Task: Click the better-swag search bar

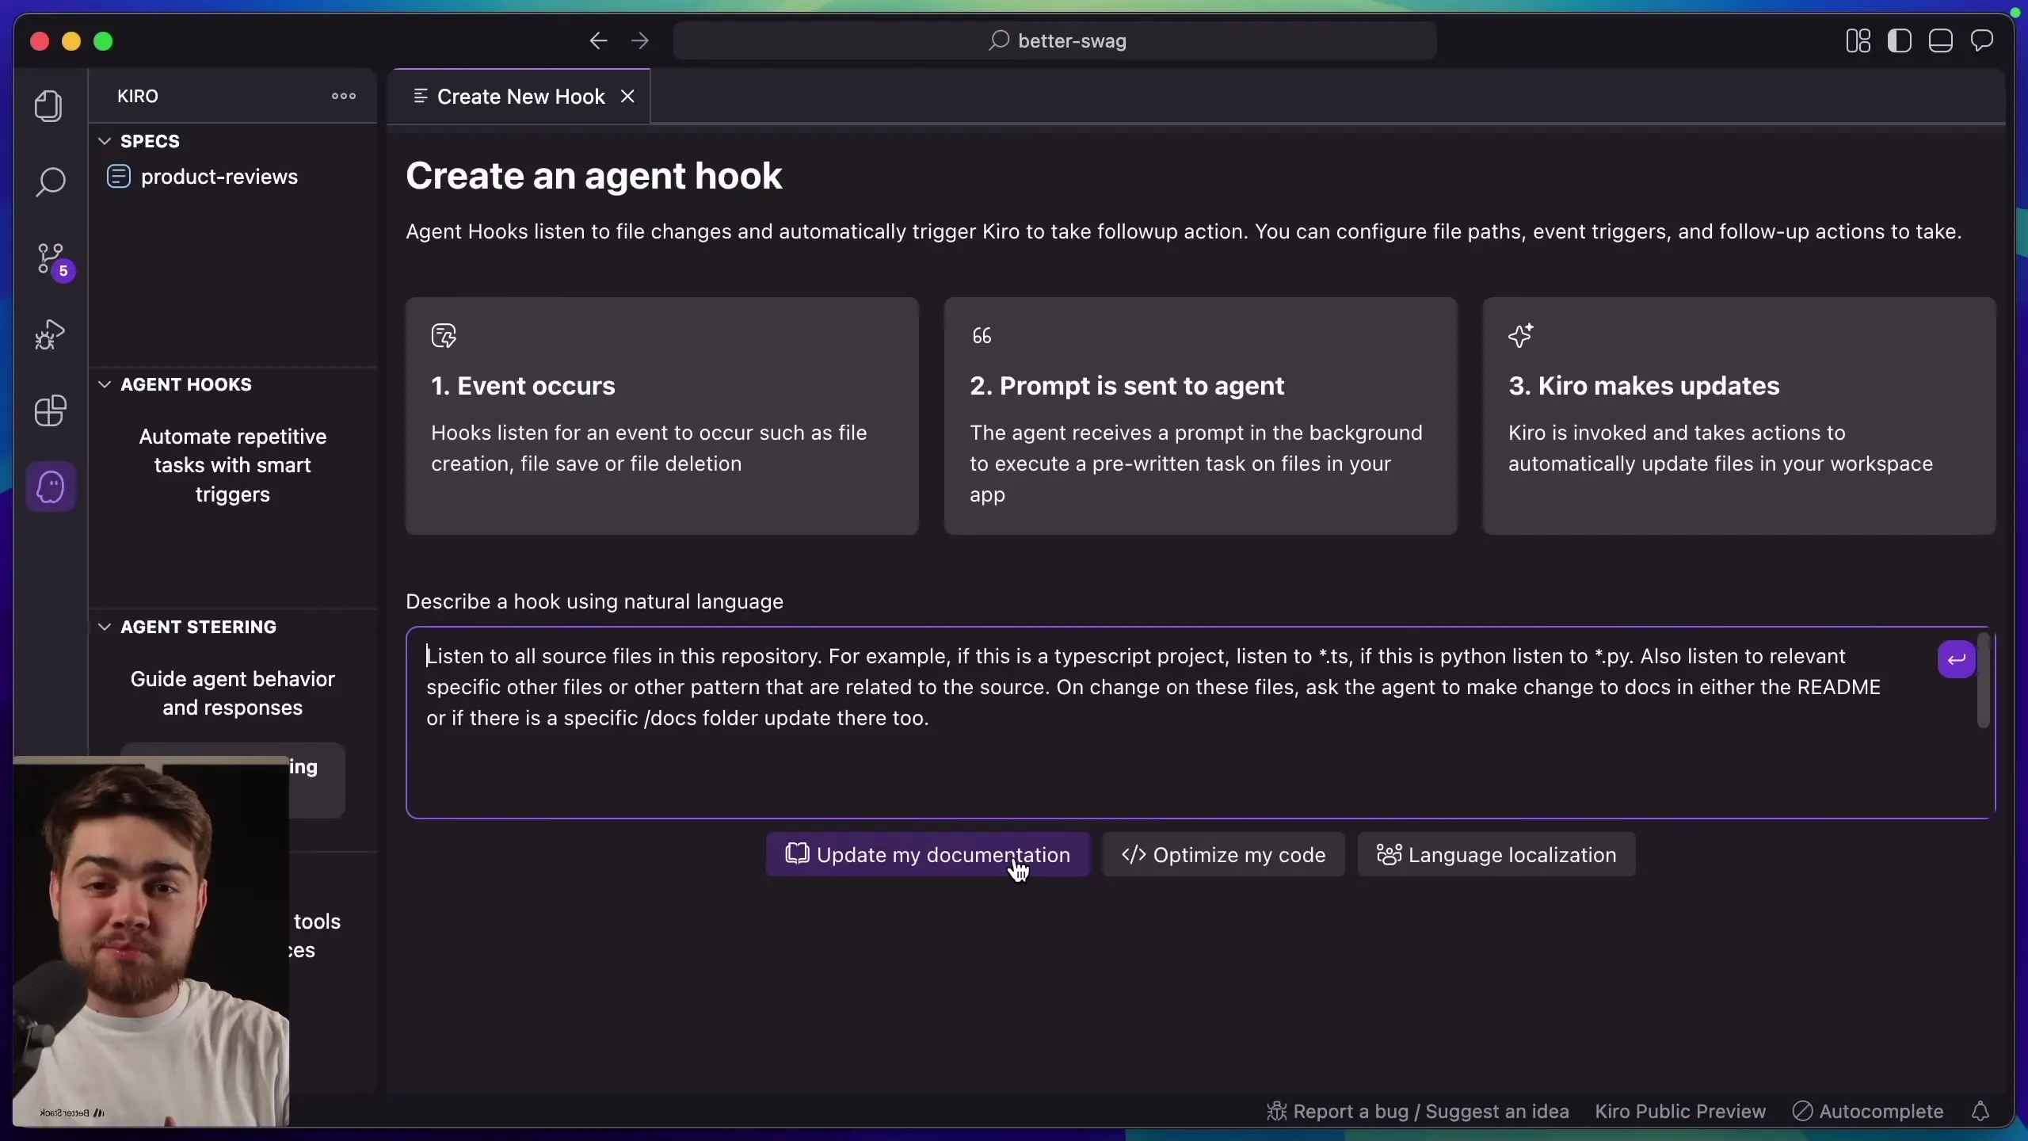Action: point(1055,40)
